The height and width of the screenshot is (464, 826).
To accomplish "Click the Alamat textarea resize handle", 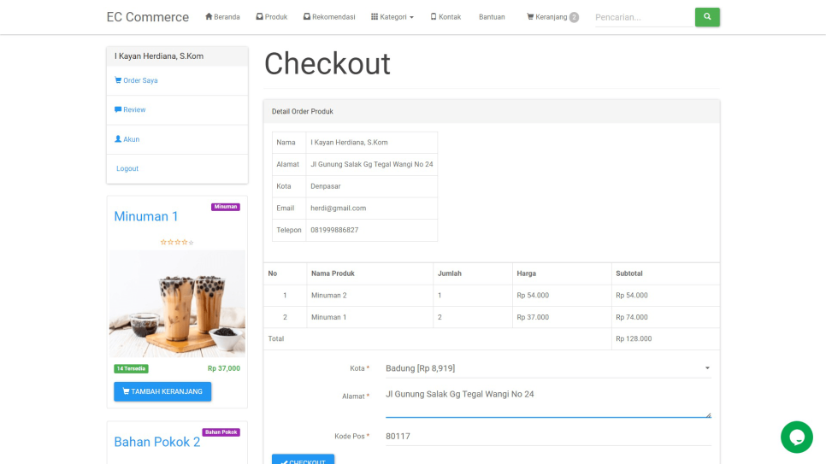I will point(709,415).
